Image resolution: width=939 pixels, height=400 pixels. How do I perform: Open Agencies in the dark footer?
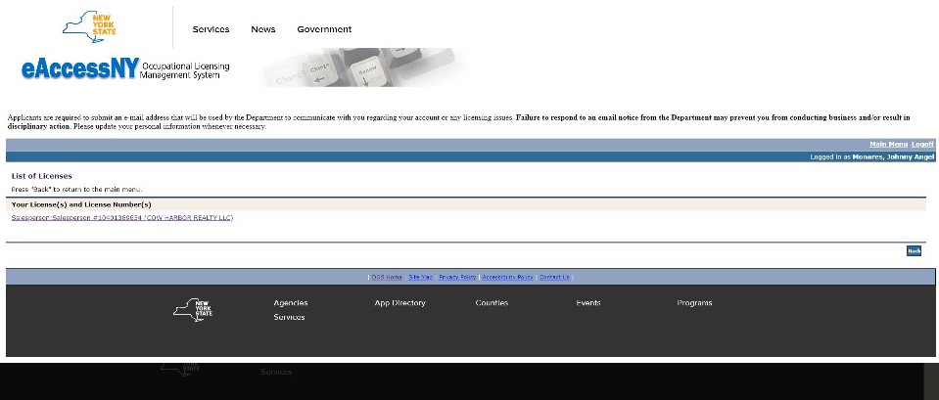point(291,303)
